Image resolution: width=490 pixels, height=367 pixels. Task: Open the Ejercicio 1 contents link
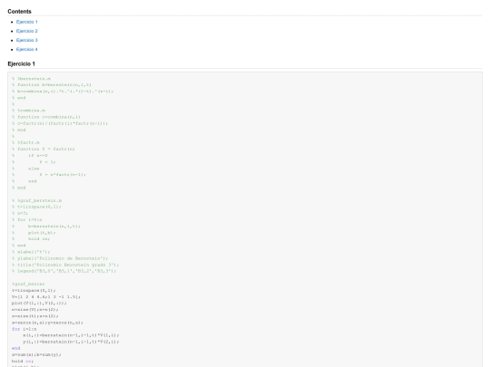coord(27,22)
